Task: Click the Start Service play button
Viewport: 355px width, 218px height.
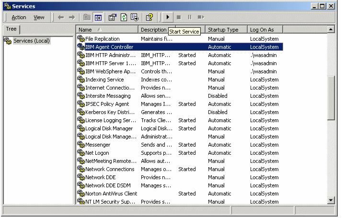Action: 168,17
